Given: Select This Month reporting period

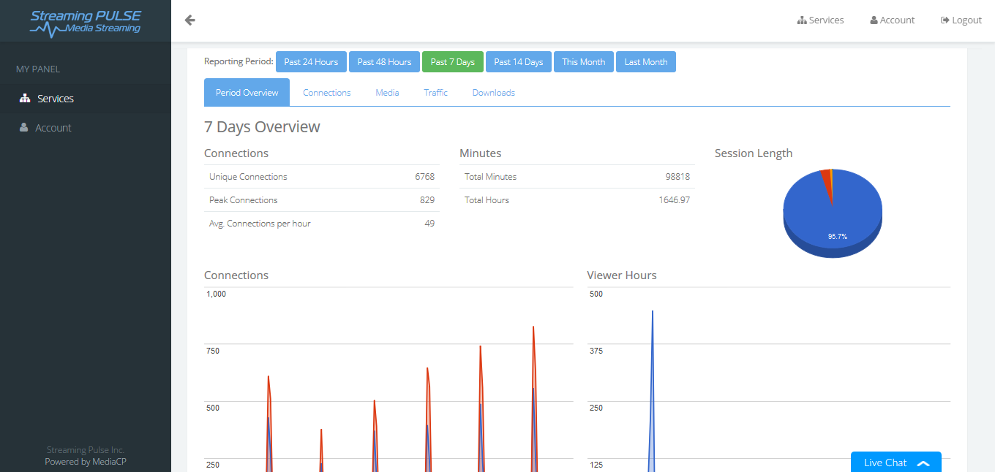Looking at the screenshot, I should (584, 62).
